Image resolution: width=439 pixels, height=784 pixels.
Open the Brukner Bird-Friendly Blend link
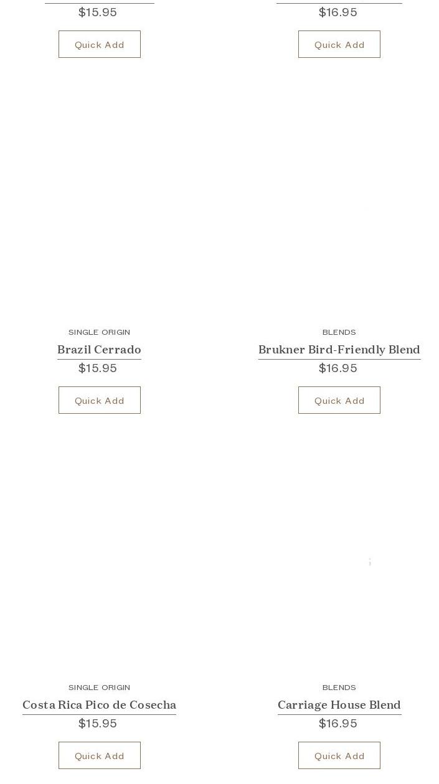[x=339, y=350]
